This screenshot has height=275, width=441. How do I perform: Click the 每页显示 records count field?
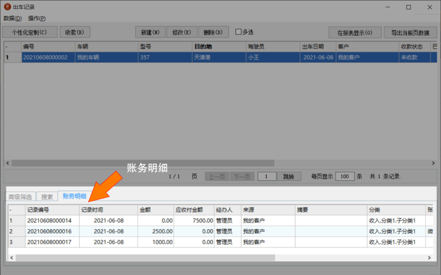click(345, 176)
